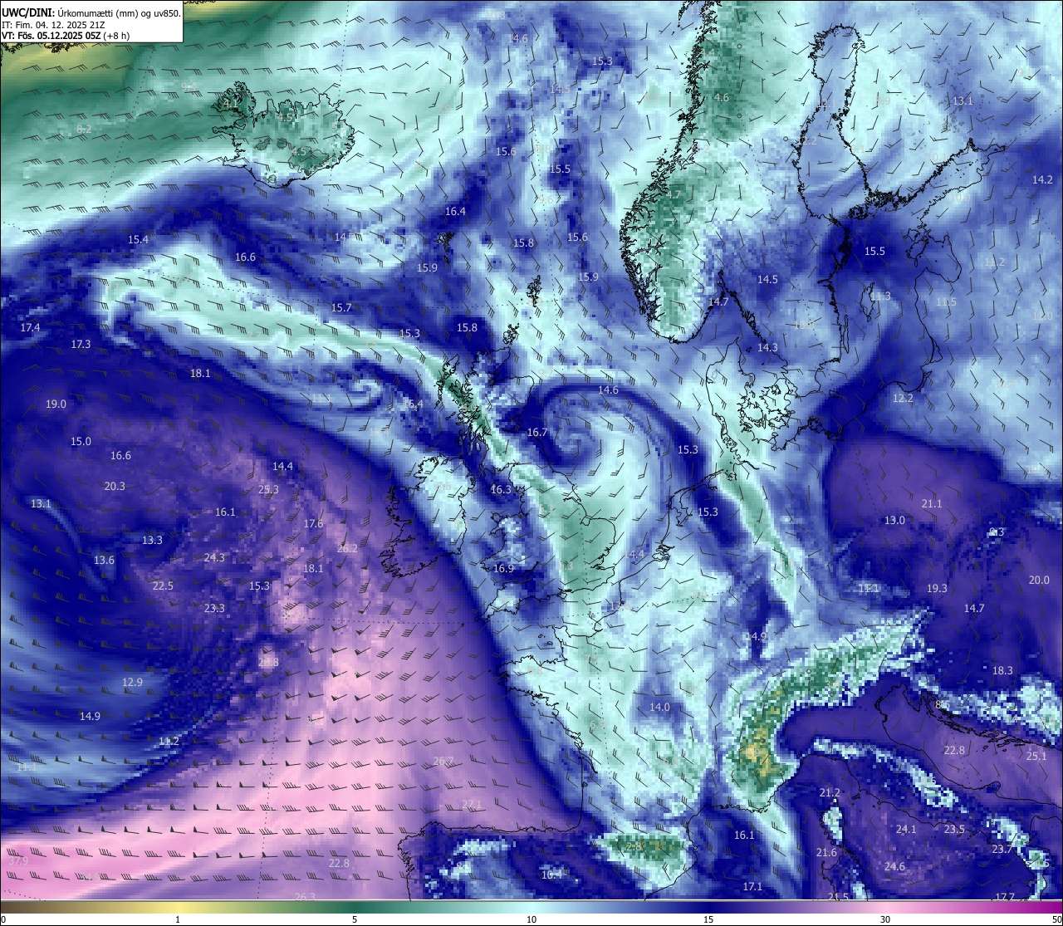Click the value 21.1 on the map
Viewport: 1063px width, 926px height.
click(x=932, y=503)
